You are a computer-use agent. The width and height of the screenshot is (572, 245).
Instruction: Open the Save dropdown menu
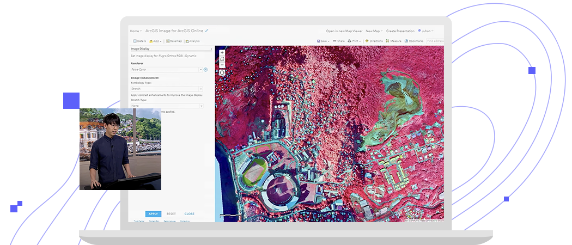coord(324,41)
